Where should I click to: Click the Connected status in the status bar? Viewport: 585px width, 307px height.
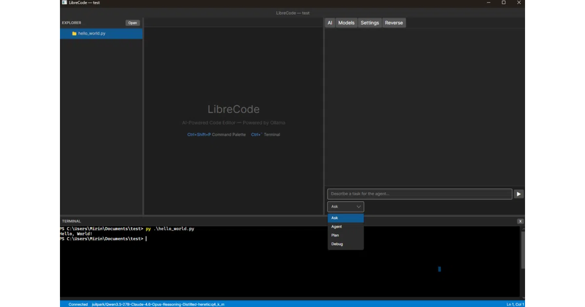tap(78, 304)
